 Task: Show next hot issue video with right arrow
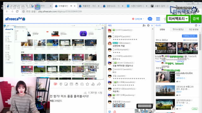[x=197, y=48]
